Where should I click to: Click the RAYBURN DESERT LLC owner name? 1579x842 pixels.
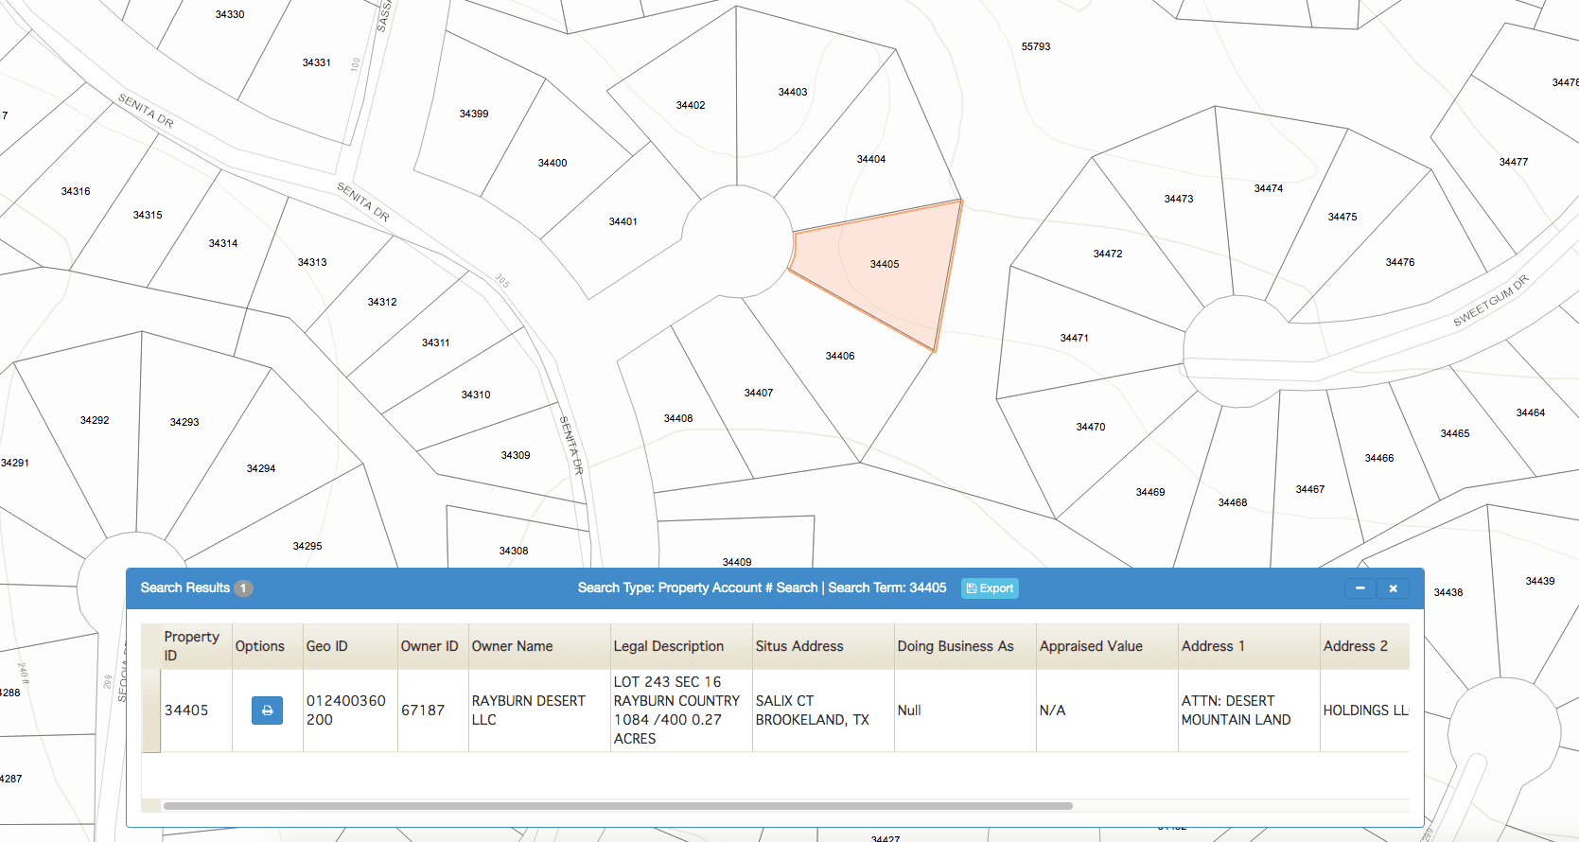coord(539,710)
